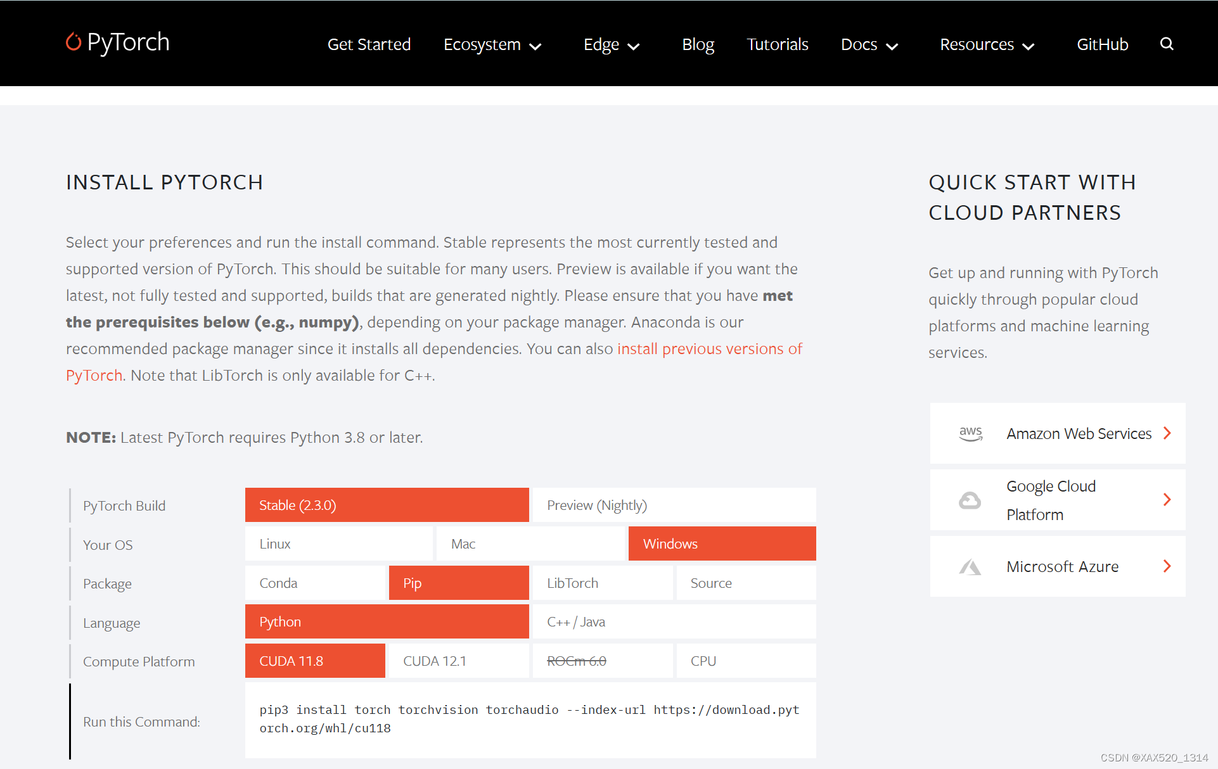The width and height of the screenshot is (1218, 769).
Task: Click the pip3 install command text
Action: pyautogui.click(x=529, y=719)
